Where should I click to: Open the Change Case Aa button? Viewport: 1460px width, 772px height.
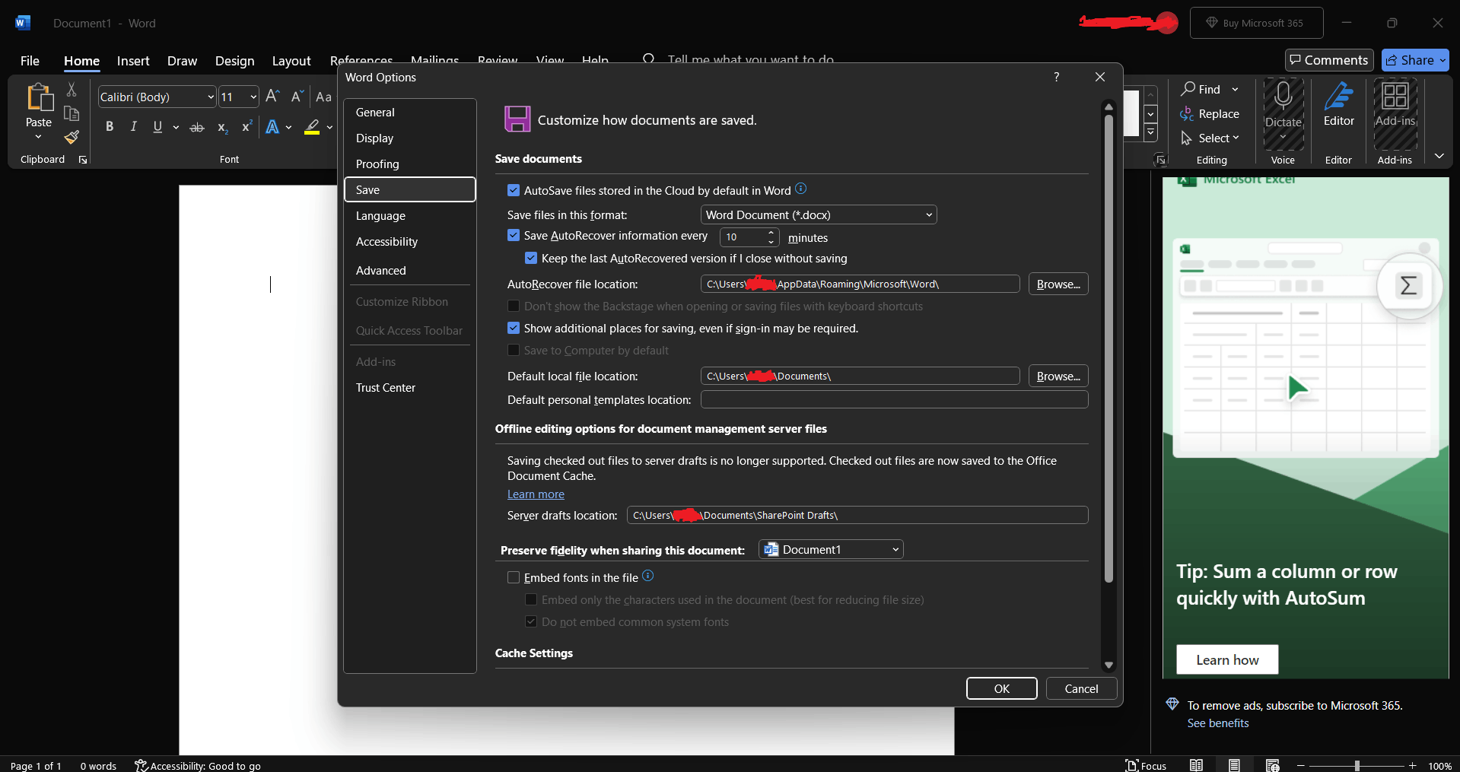tap(323, 97)
